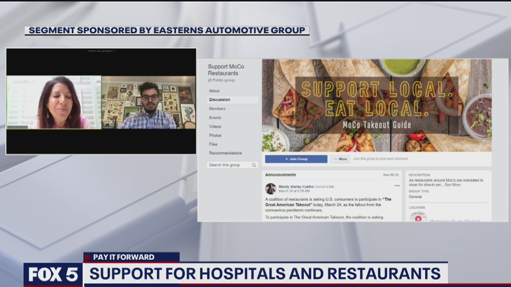Switch to the Members section
Image resolution: width=511 pixels, height=287 pixels.
coord(218,108)
